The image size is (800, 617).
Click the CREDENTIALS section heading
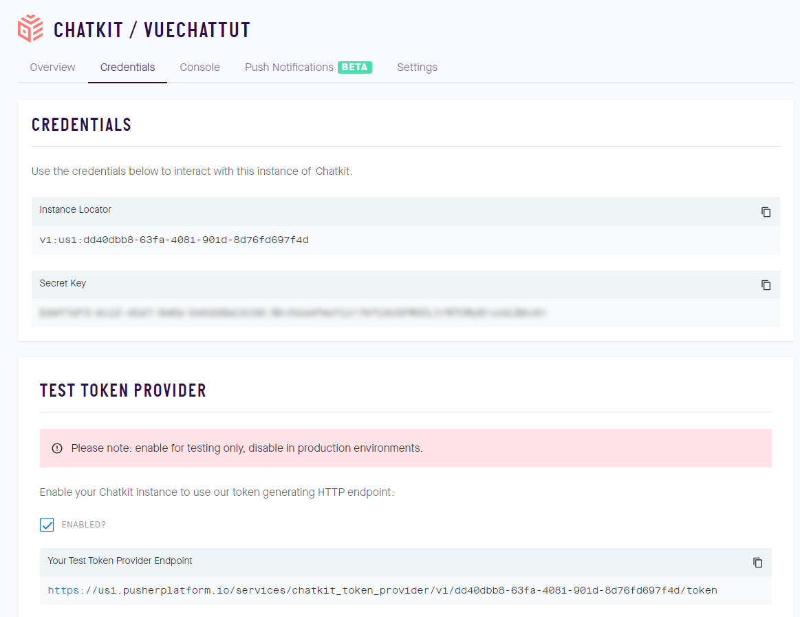[82, 125]
